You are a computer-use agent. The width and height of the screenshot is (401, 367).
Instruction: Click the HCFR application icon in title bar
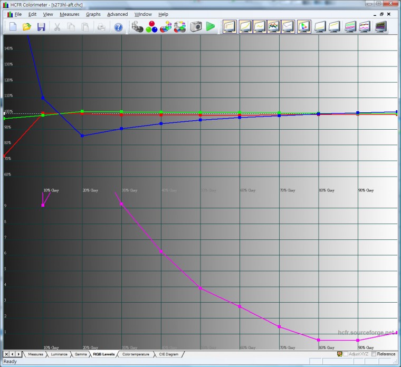coord(6,5)
